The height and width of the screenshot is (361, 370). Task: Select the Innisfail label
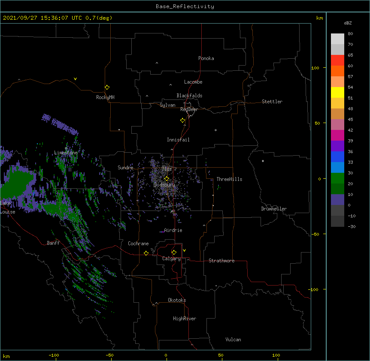[178, 140]
